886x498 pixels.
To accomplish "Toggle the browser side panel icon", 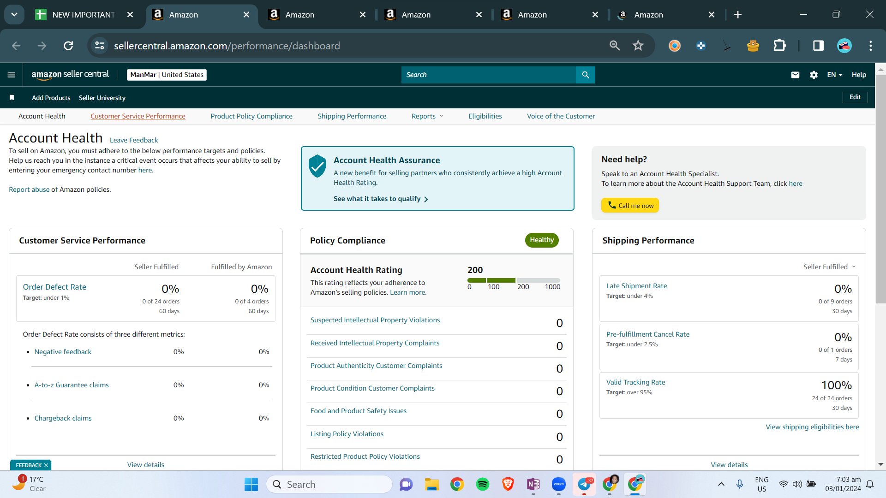I will (x=818, y=46).
